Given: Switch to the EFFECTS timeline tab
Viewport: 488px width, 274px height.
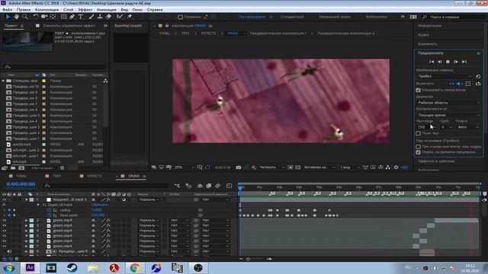Looking at the screenshot, I should point(95,176).
